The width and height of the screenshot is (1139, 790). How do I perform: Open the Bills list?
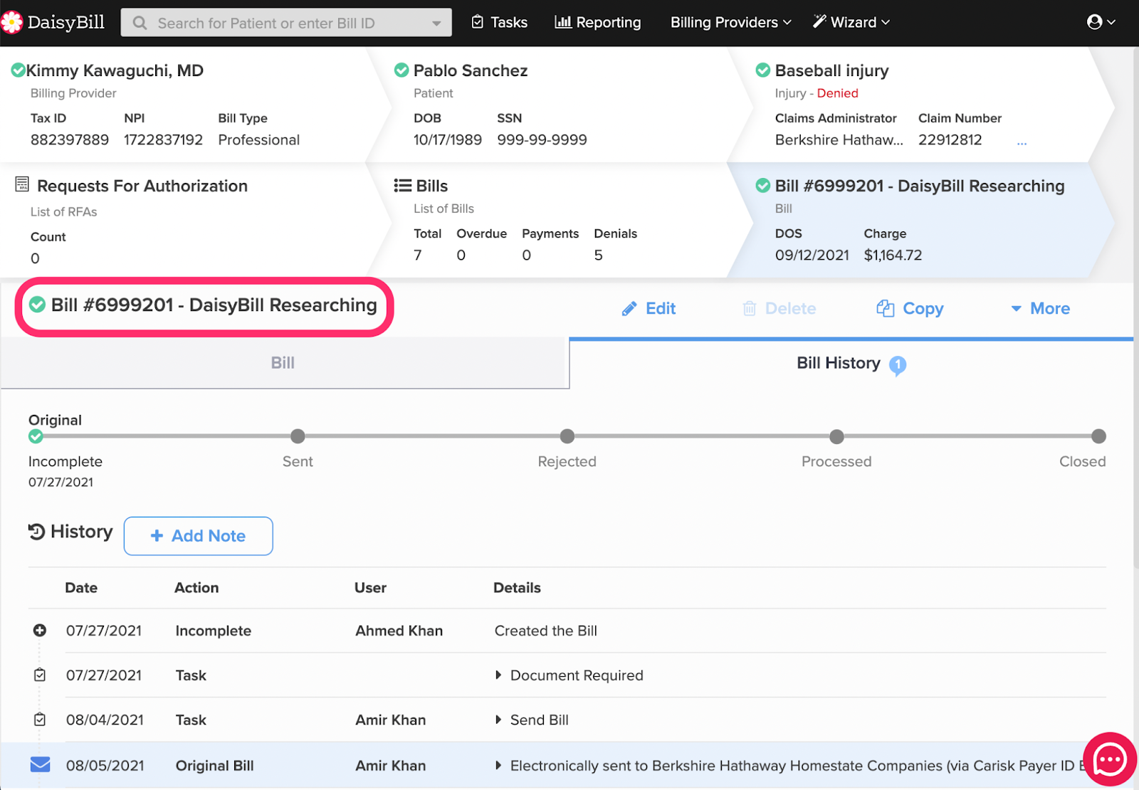(431, 186)
